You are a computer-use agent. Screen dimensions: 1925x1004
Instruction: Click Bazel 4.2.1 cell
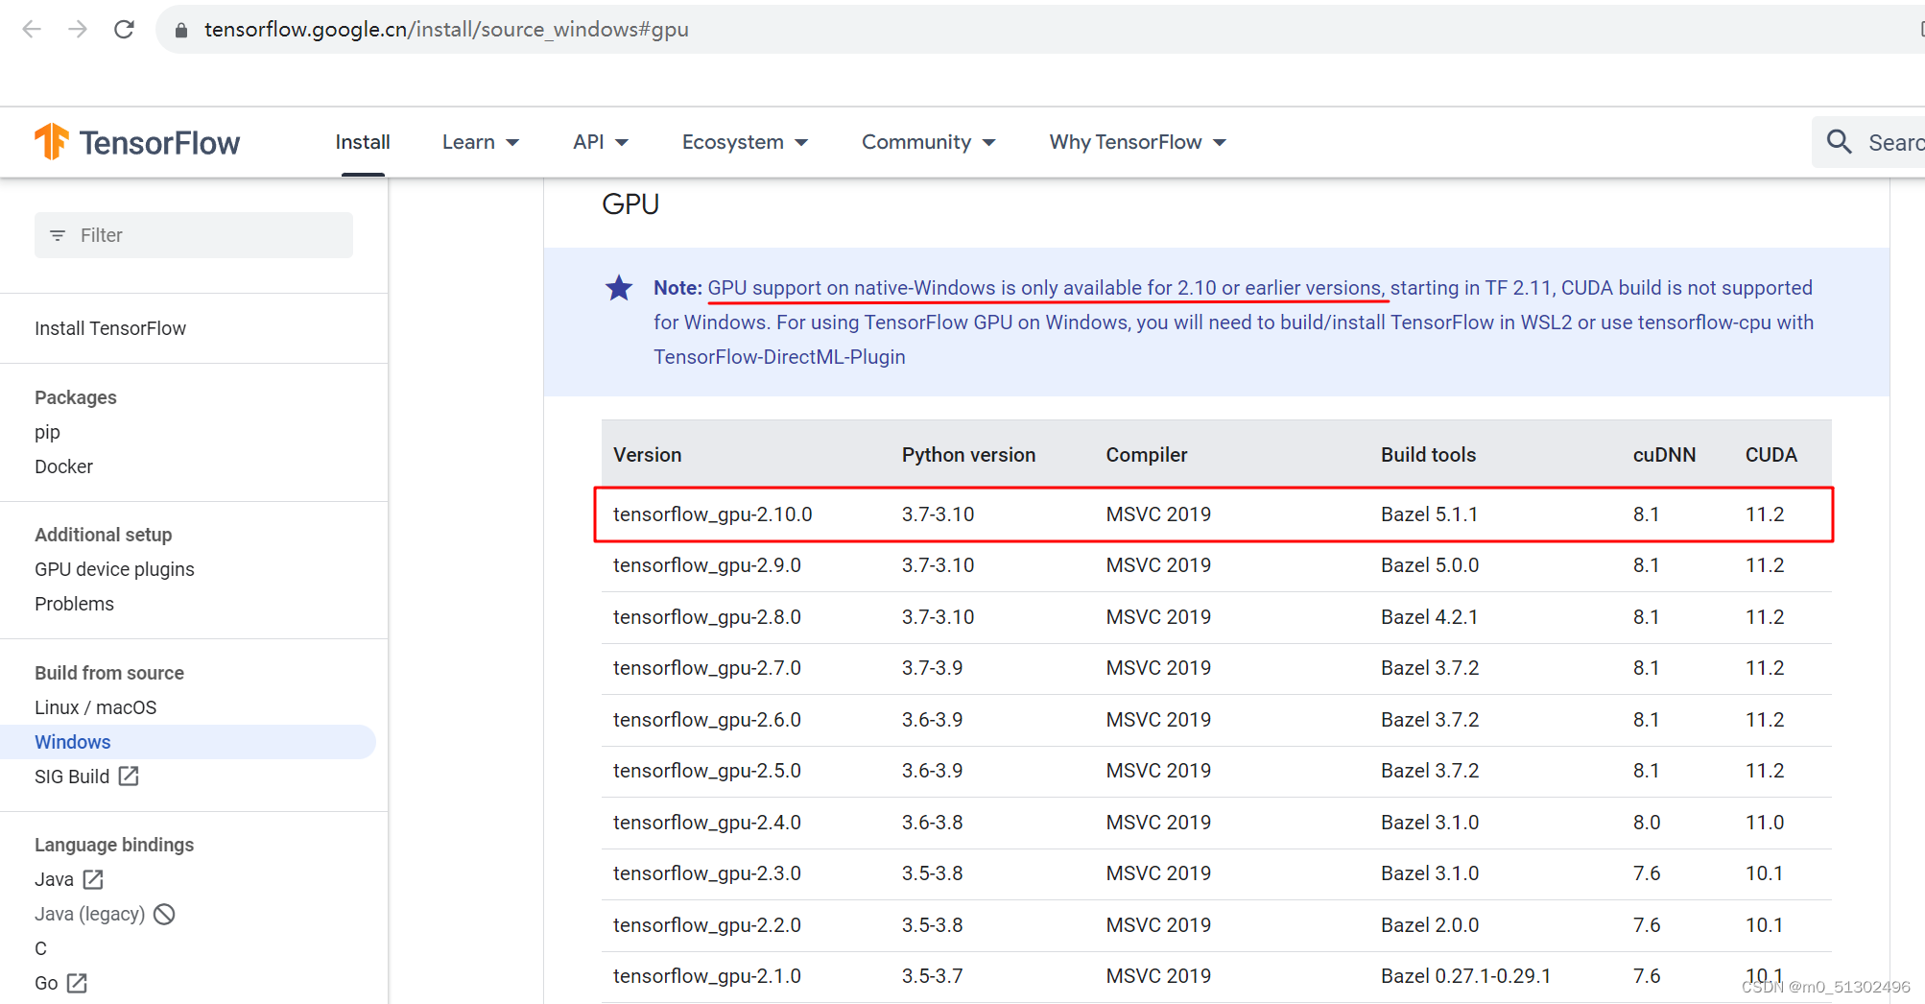click(1430, 617)
